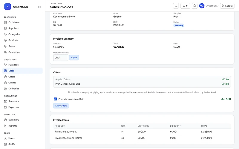
Task: Click the Suppliers store icon
Action: [x=5, y=28]
